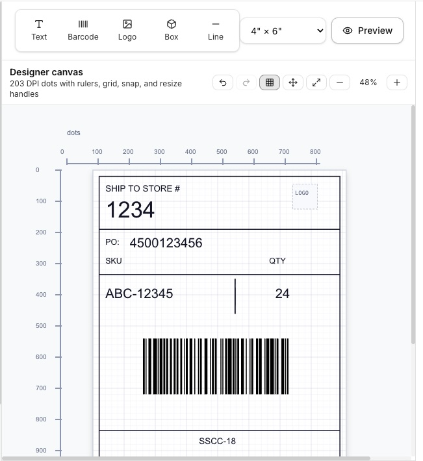
Task: Click the vertical scrollbar of the canvas
Action: pos(413,225)
